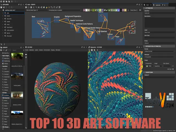Select the drop_layer graph in Explorer
The image size is (176, 132).
pyautogui.click(x=9, y=36)
